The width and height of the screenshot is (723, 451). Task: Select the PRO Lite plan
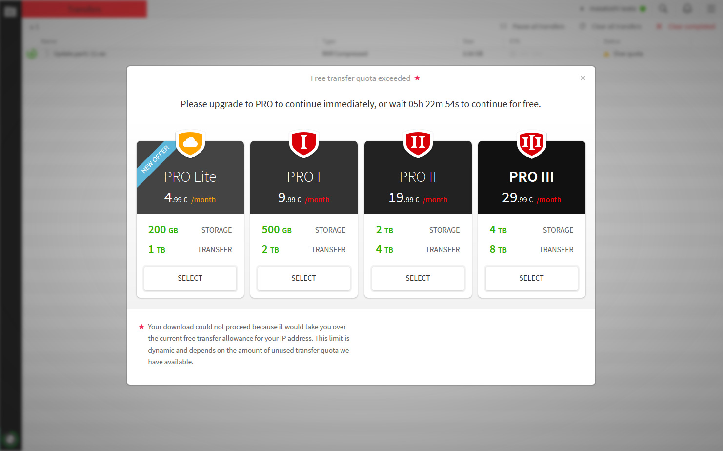tap(190, 278)
